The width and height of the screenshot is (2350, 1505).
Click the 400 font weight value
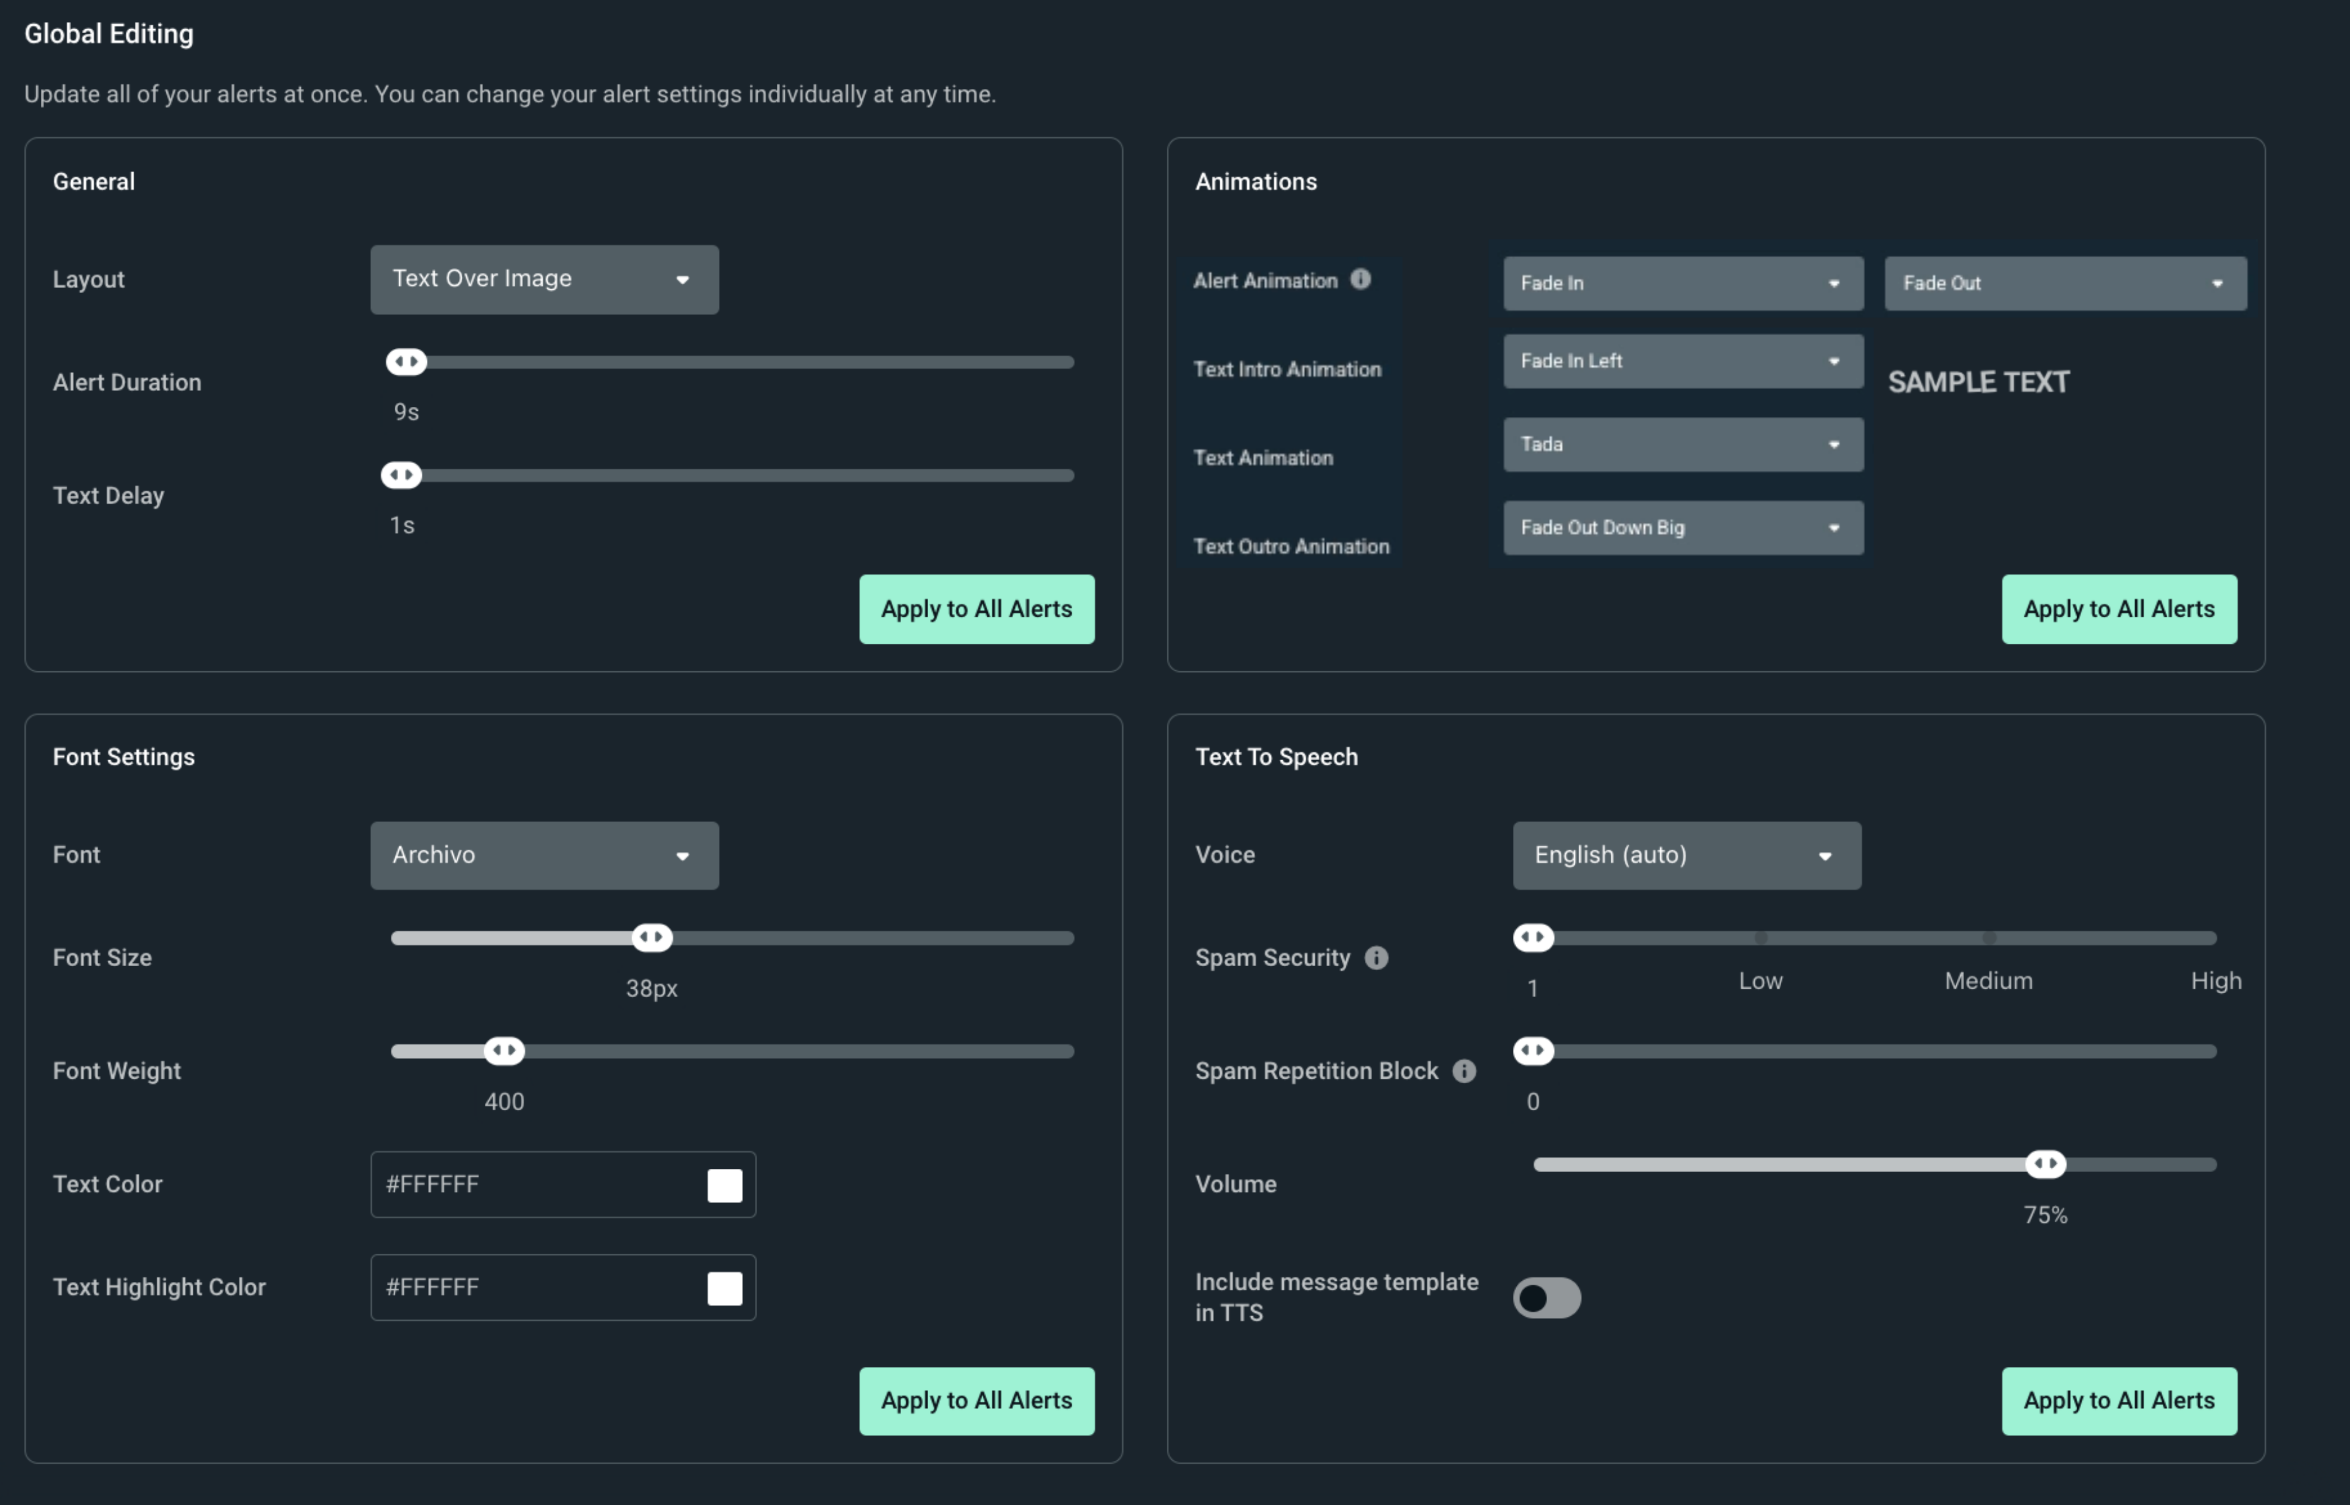(504, 1103)
